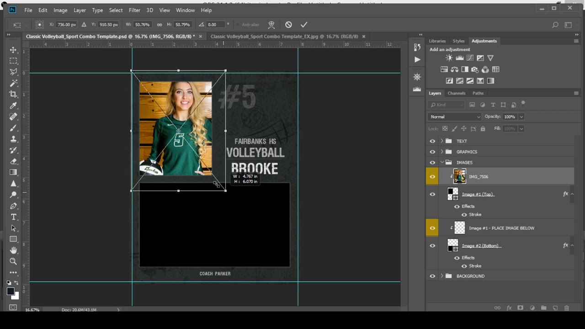This screenshot has height=329, width=585.
Task: Add a Brightness/Contrast adjustment
Action: click(449, 58)
